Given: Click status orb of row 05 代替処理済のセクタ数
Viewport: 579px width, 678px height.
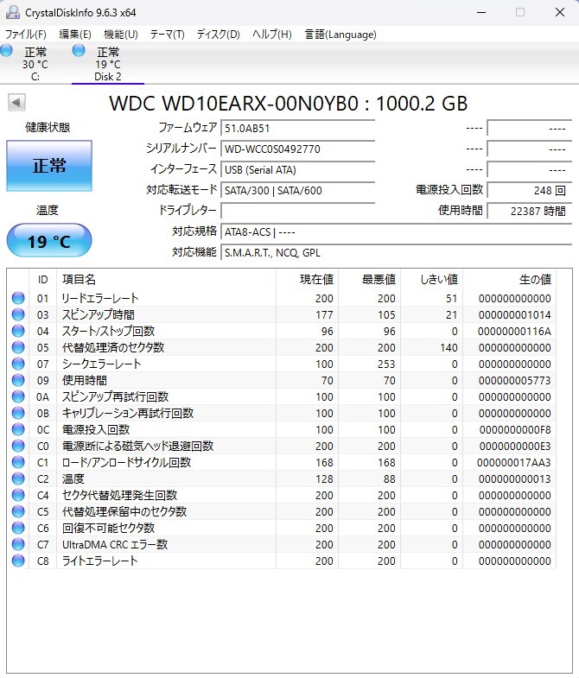Looking at the screenshot, I should coord(18,347).
